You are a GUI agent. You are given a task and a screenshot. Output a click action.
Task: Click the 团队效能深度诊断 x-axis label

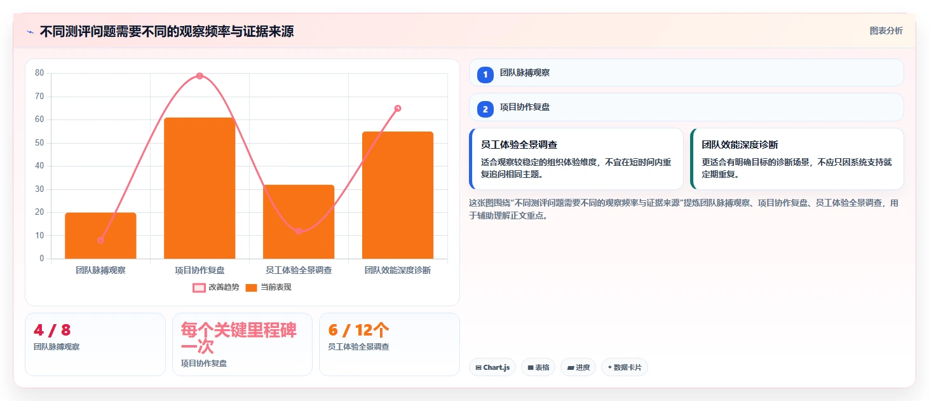[x=398, y=270]
